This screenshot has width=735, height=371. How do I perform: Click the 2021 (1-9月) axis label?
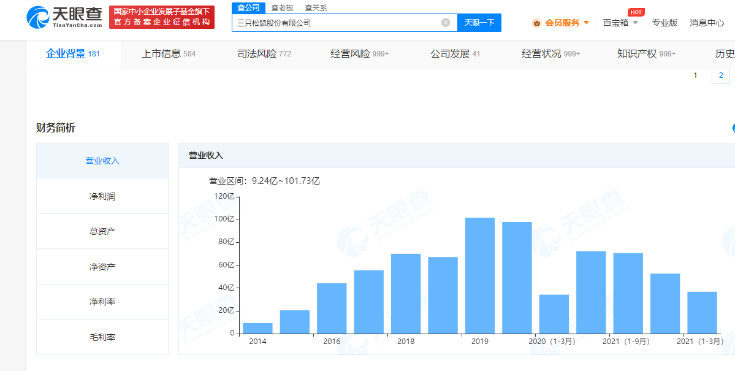[x=626, y=342]
